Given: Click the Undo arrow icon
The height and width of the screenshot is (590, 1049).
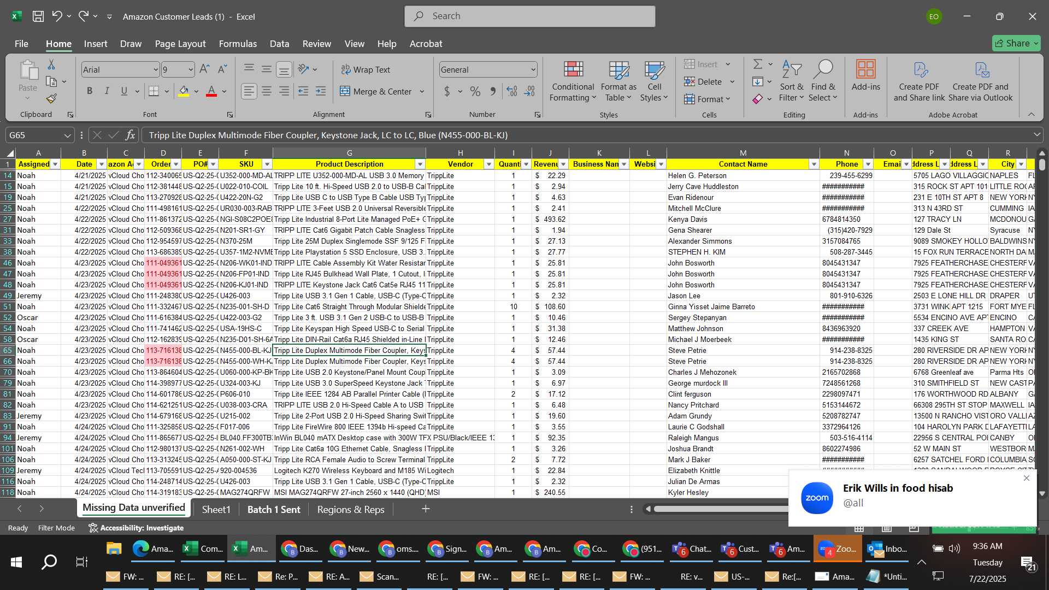Looking at the screenshot, I should [x=57, y=16].
